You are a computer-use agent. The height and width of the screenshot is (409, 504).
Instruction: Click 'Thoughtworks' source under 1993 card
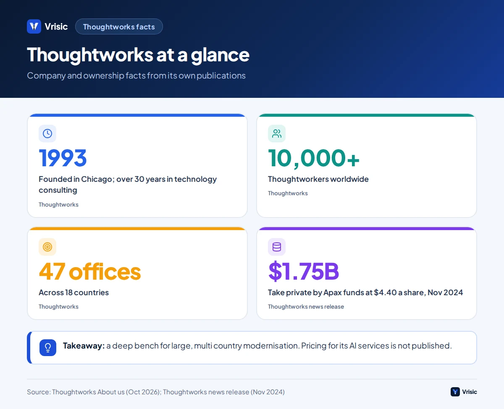(58, 204)
